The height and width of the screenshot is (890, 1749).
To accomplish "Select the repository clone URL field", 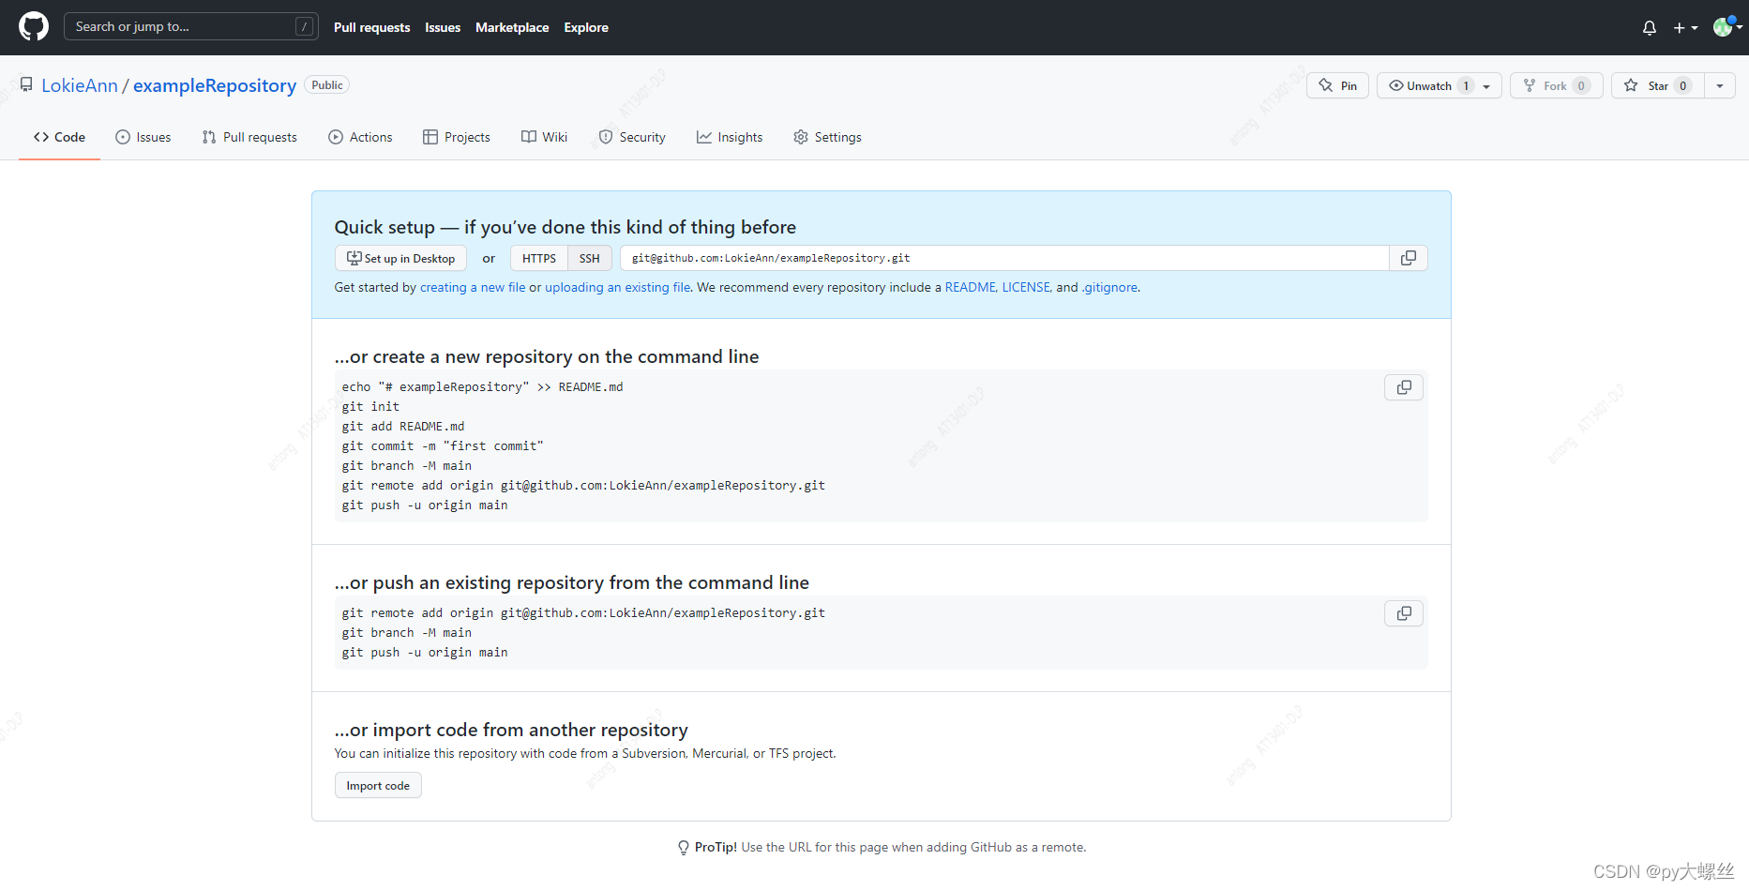I will [x=1004, y=258].
